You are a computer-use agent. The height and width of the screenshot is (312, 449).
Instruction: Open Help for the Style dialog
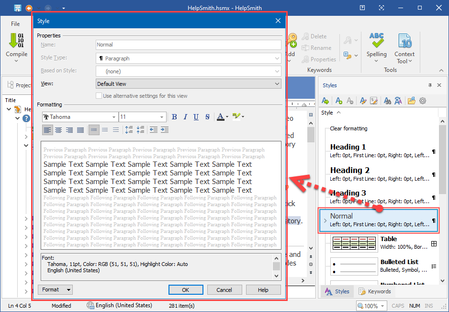pyautogui.click(x=263, y=290)
